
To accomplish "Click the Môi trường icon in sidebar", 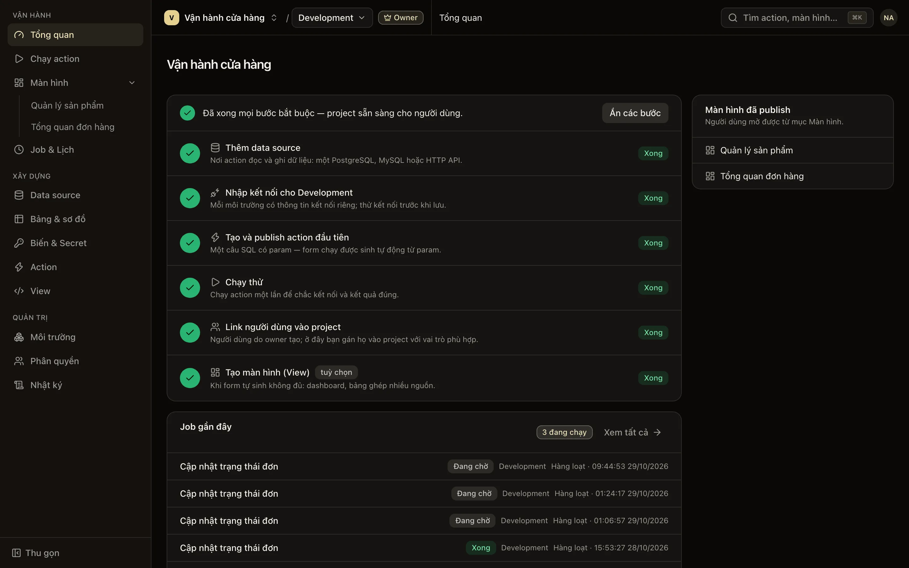I will (x=19, y=337).
